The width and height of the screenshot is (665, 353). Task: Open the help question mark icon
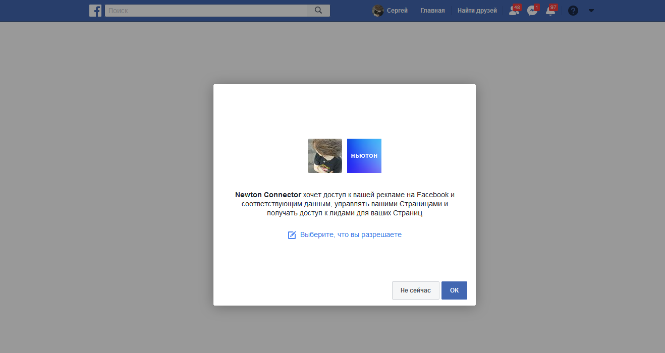tap(573, 11)
